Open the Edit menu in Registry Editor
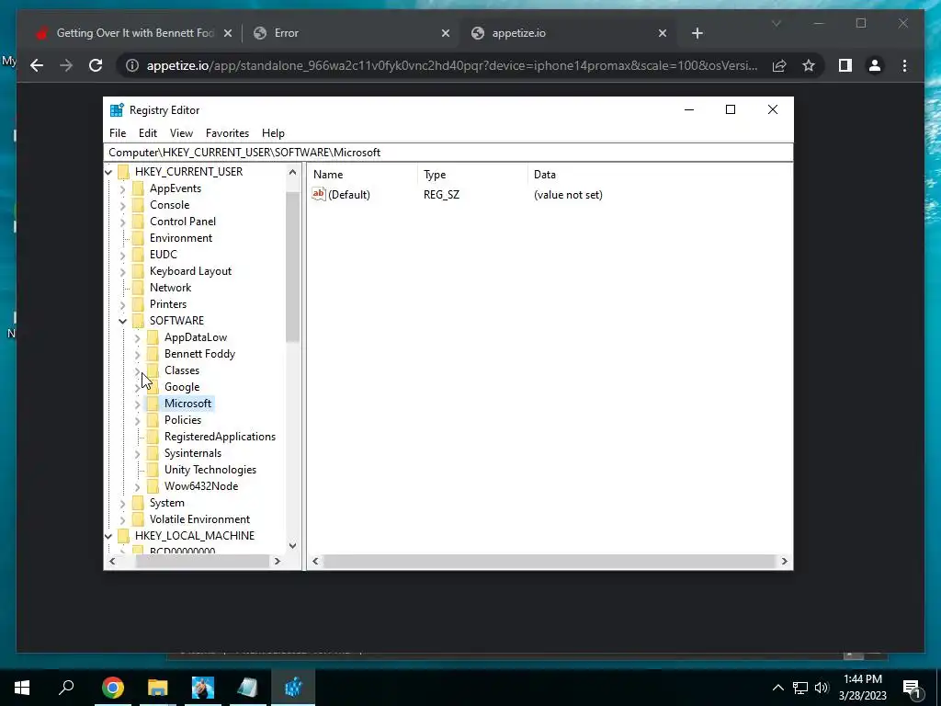Viewport: 941px width, 706px height. tap(148, 133)
